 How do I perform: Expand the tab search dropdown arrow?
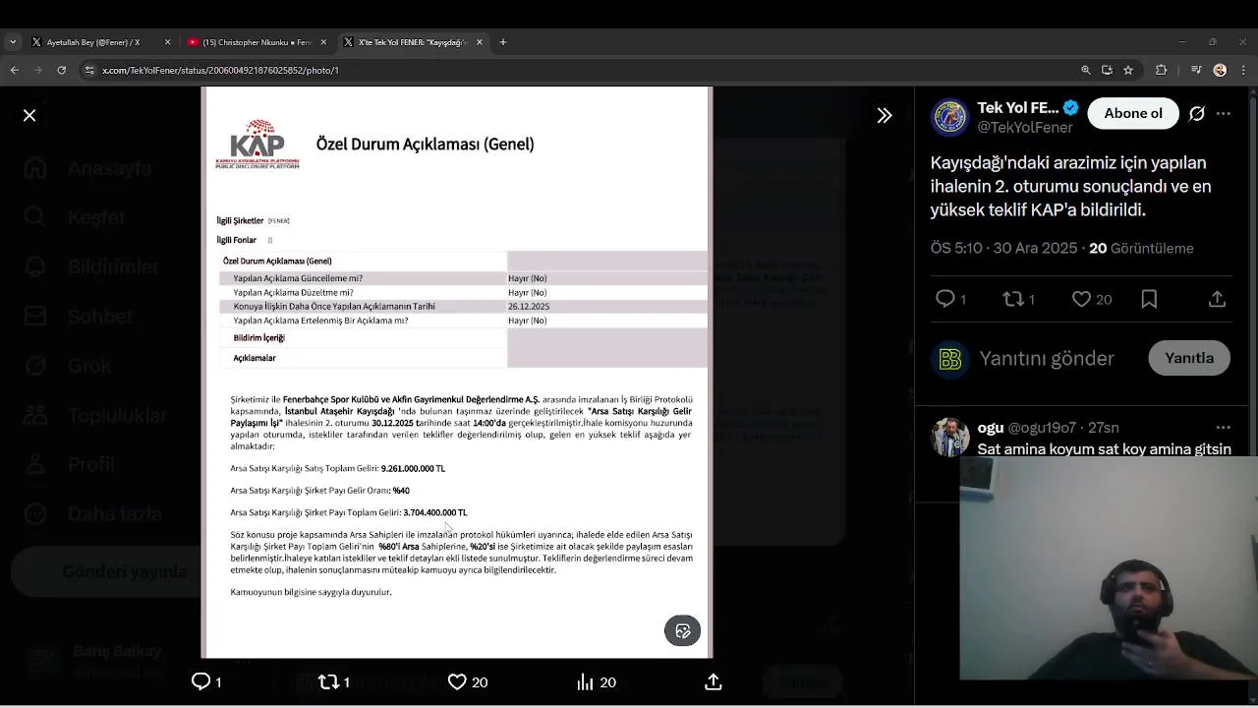tap(12, 42)
